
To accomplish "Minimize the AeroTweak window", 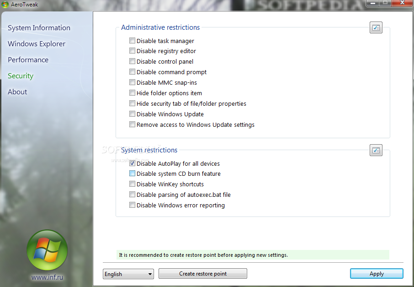I will (x=373, y=3).
